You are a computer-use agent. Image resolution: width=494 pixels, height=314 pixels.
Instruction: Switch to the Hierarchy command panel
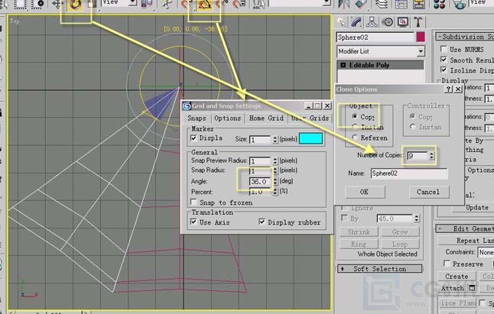pyautogui.click(x=372, y=22)
